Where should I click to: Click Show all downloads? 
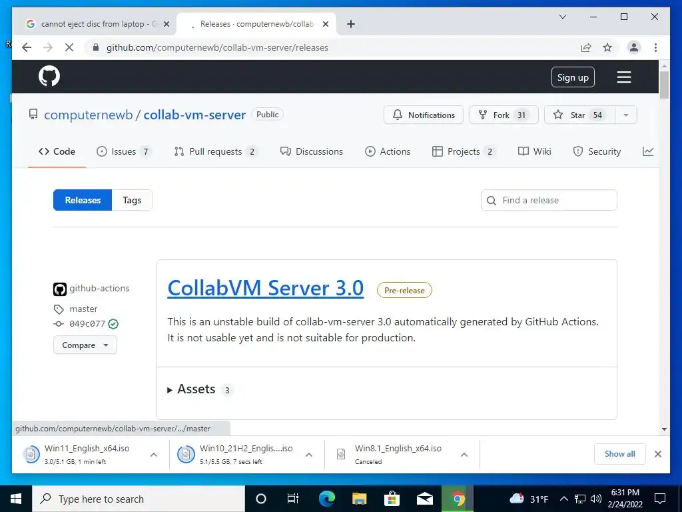(620, 454)
